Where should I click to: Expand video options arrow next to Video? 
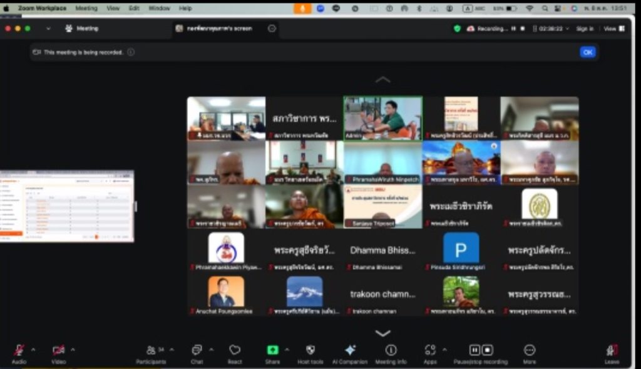(x=73, y=350)
